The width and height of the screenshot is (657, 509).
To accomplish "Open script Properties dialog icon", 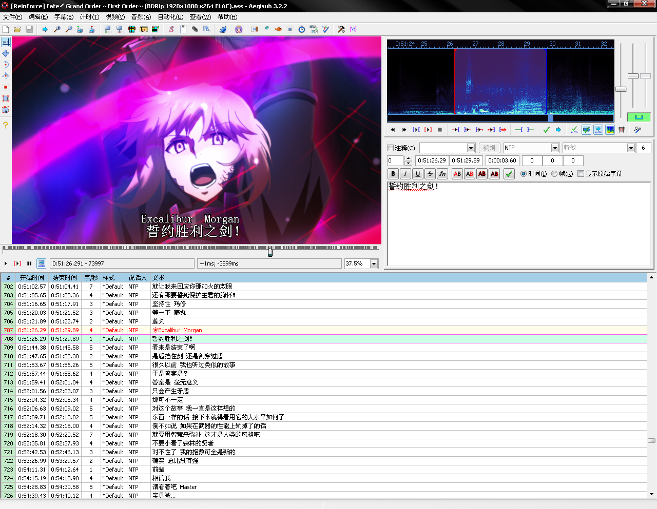I will [183, 29].
